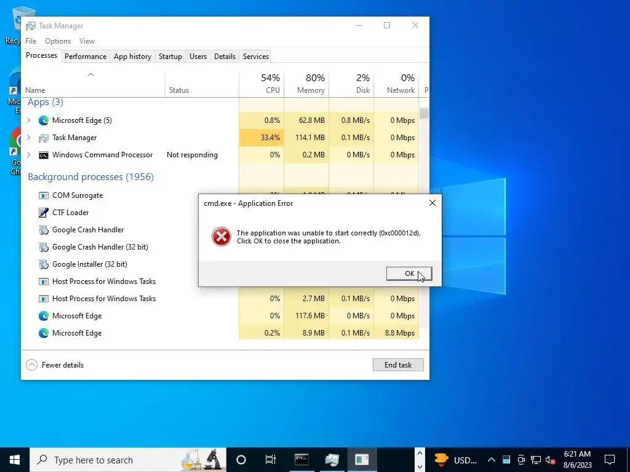Switch to the App history tab
Viewport: 630px width, 472px height.
pyautogui.click(x=132, y=56)
